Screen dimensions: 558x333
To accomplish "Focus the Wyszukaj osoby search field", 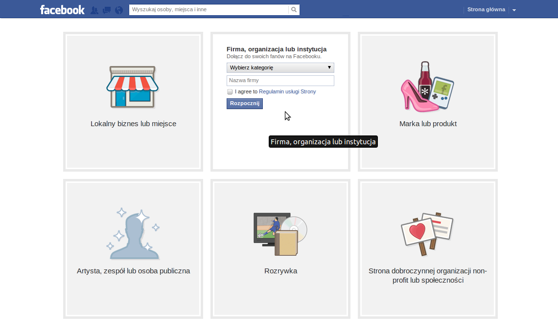I will (x=209, y=10).
